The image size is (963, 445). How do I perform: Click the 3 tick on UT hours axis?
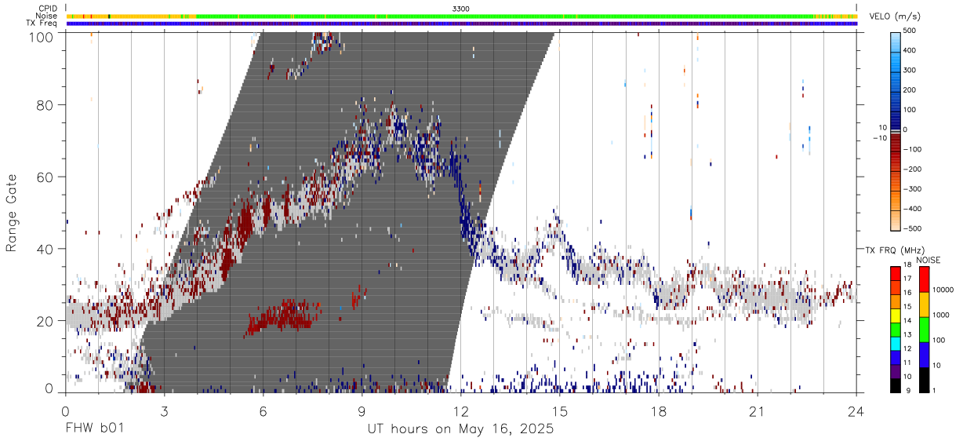point(164,410)
